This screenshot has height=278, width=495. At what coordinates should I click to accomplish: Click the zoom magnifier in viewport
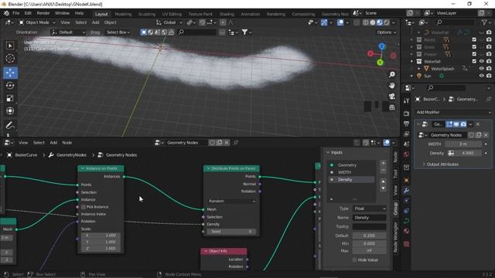pos(392,74)
